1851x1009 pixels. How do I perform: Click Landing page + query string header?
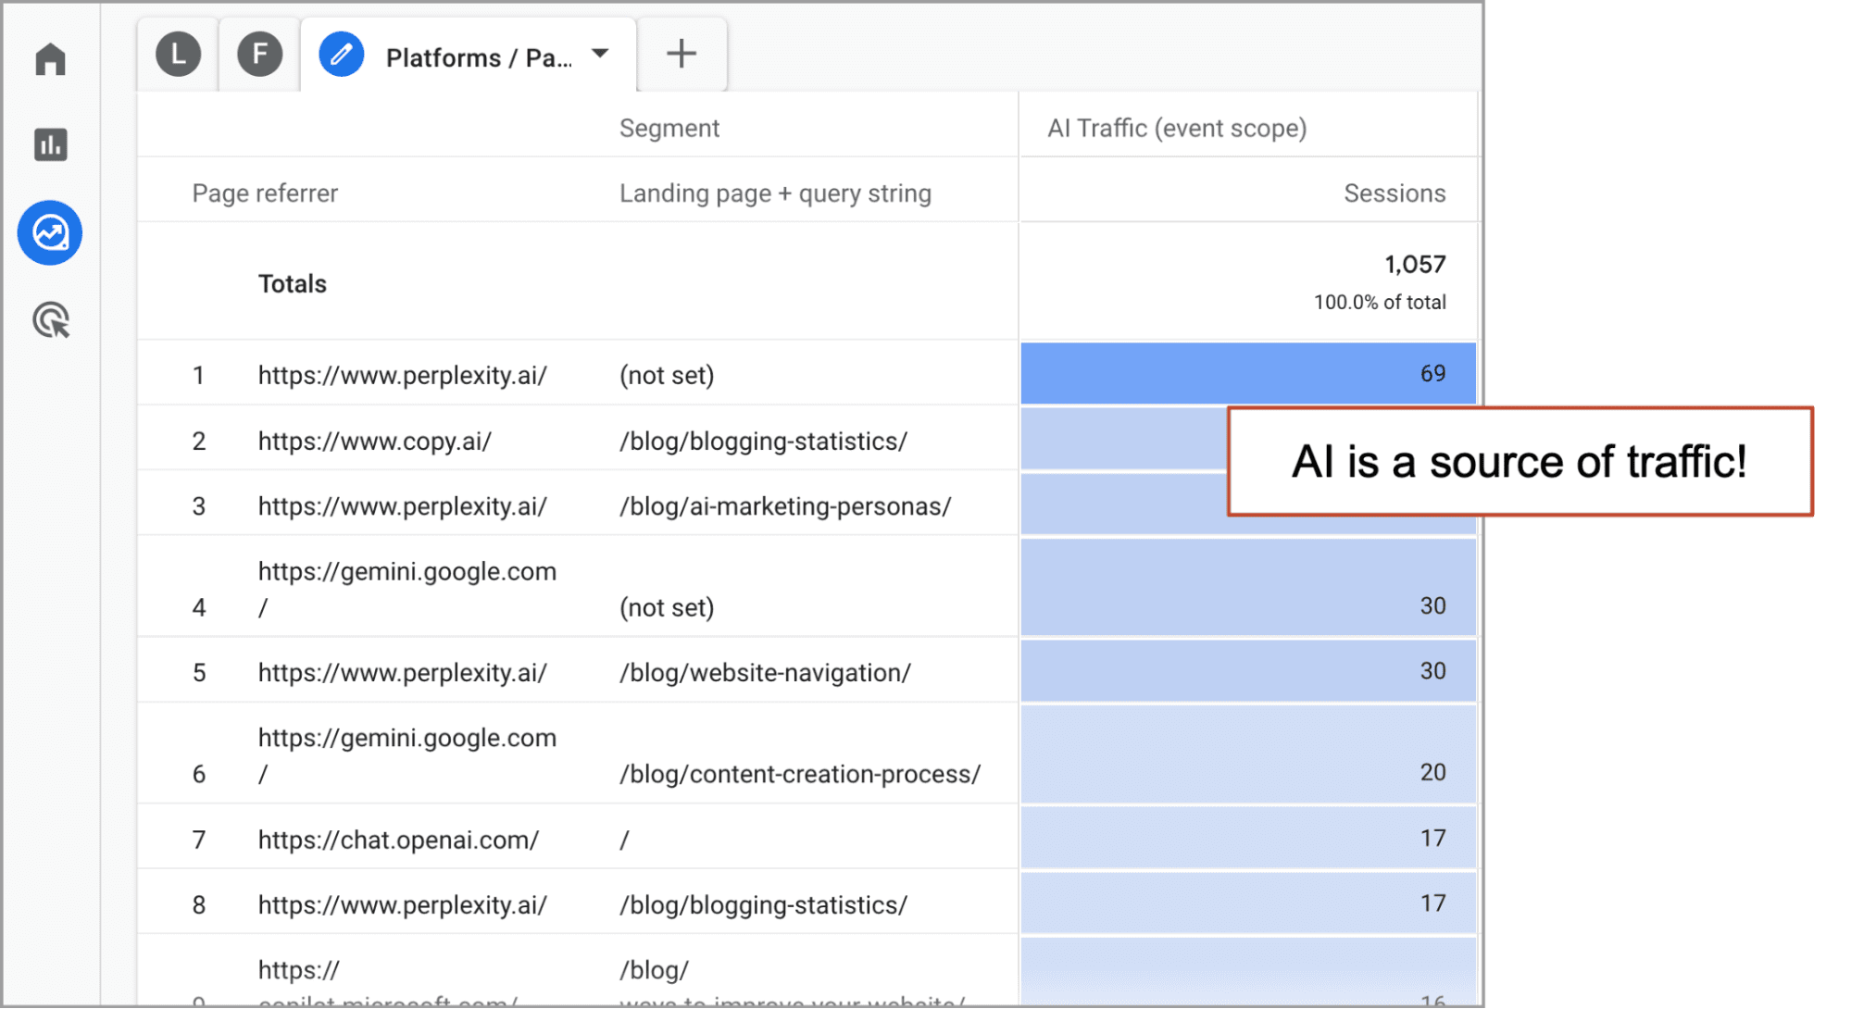point(775,193)
